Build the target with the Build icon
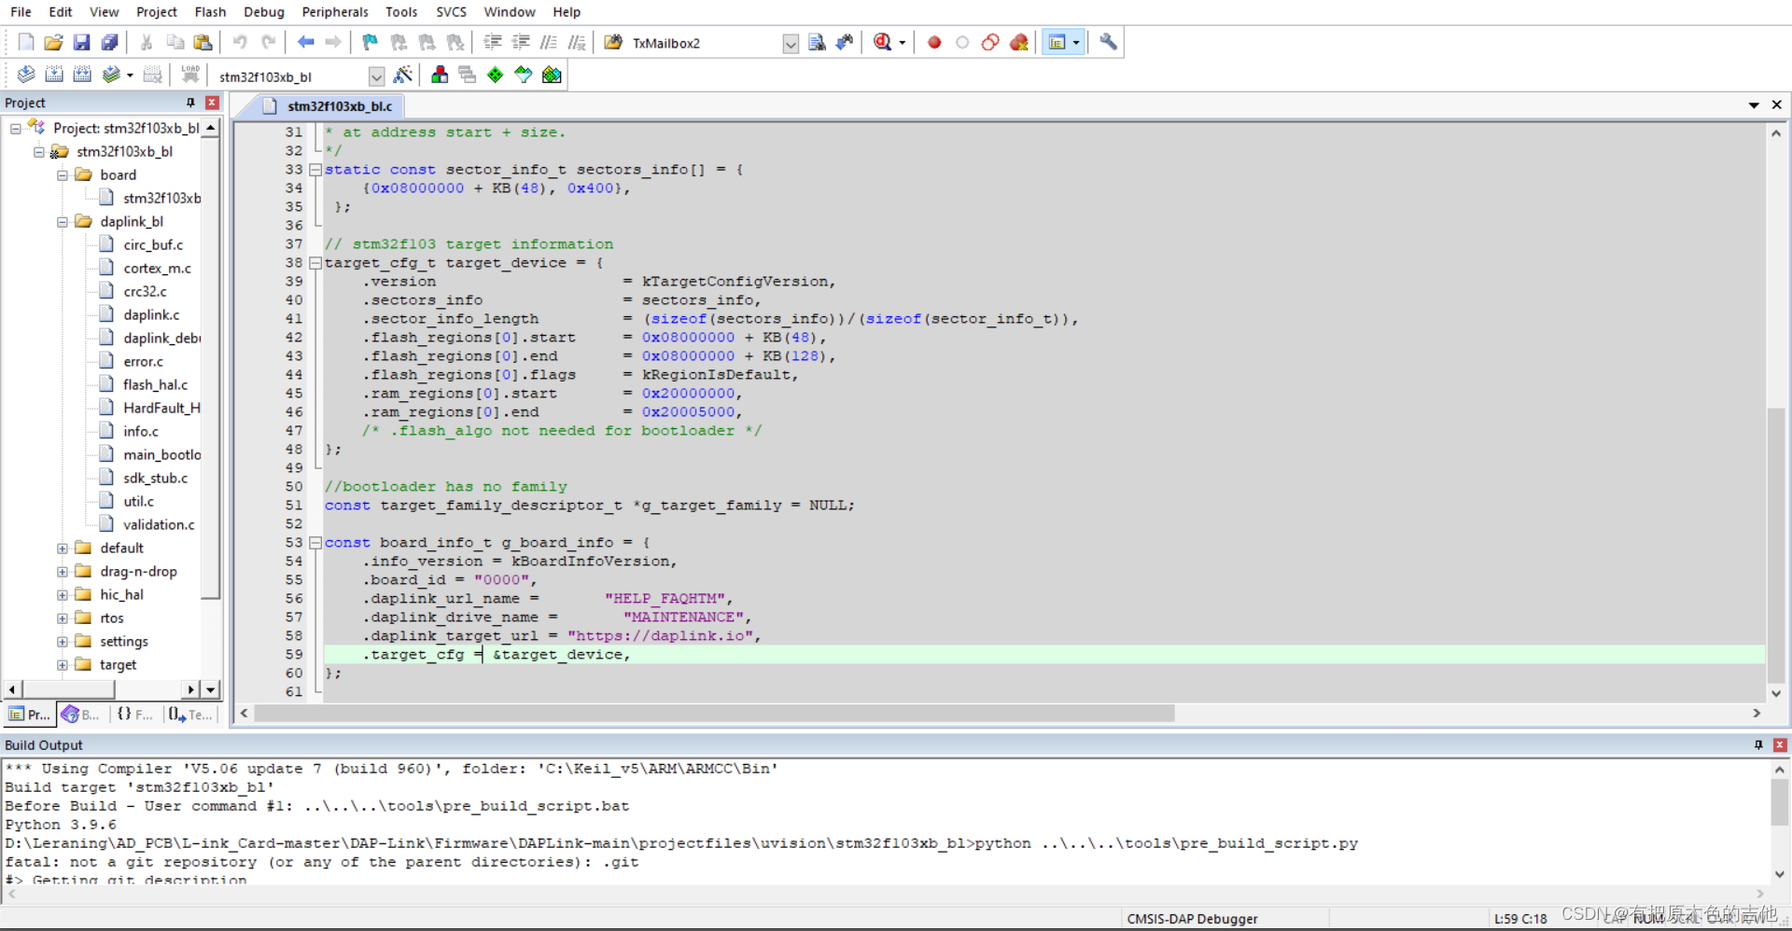The image size is (1792, 931). 54,75
